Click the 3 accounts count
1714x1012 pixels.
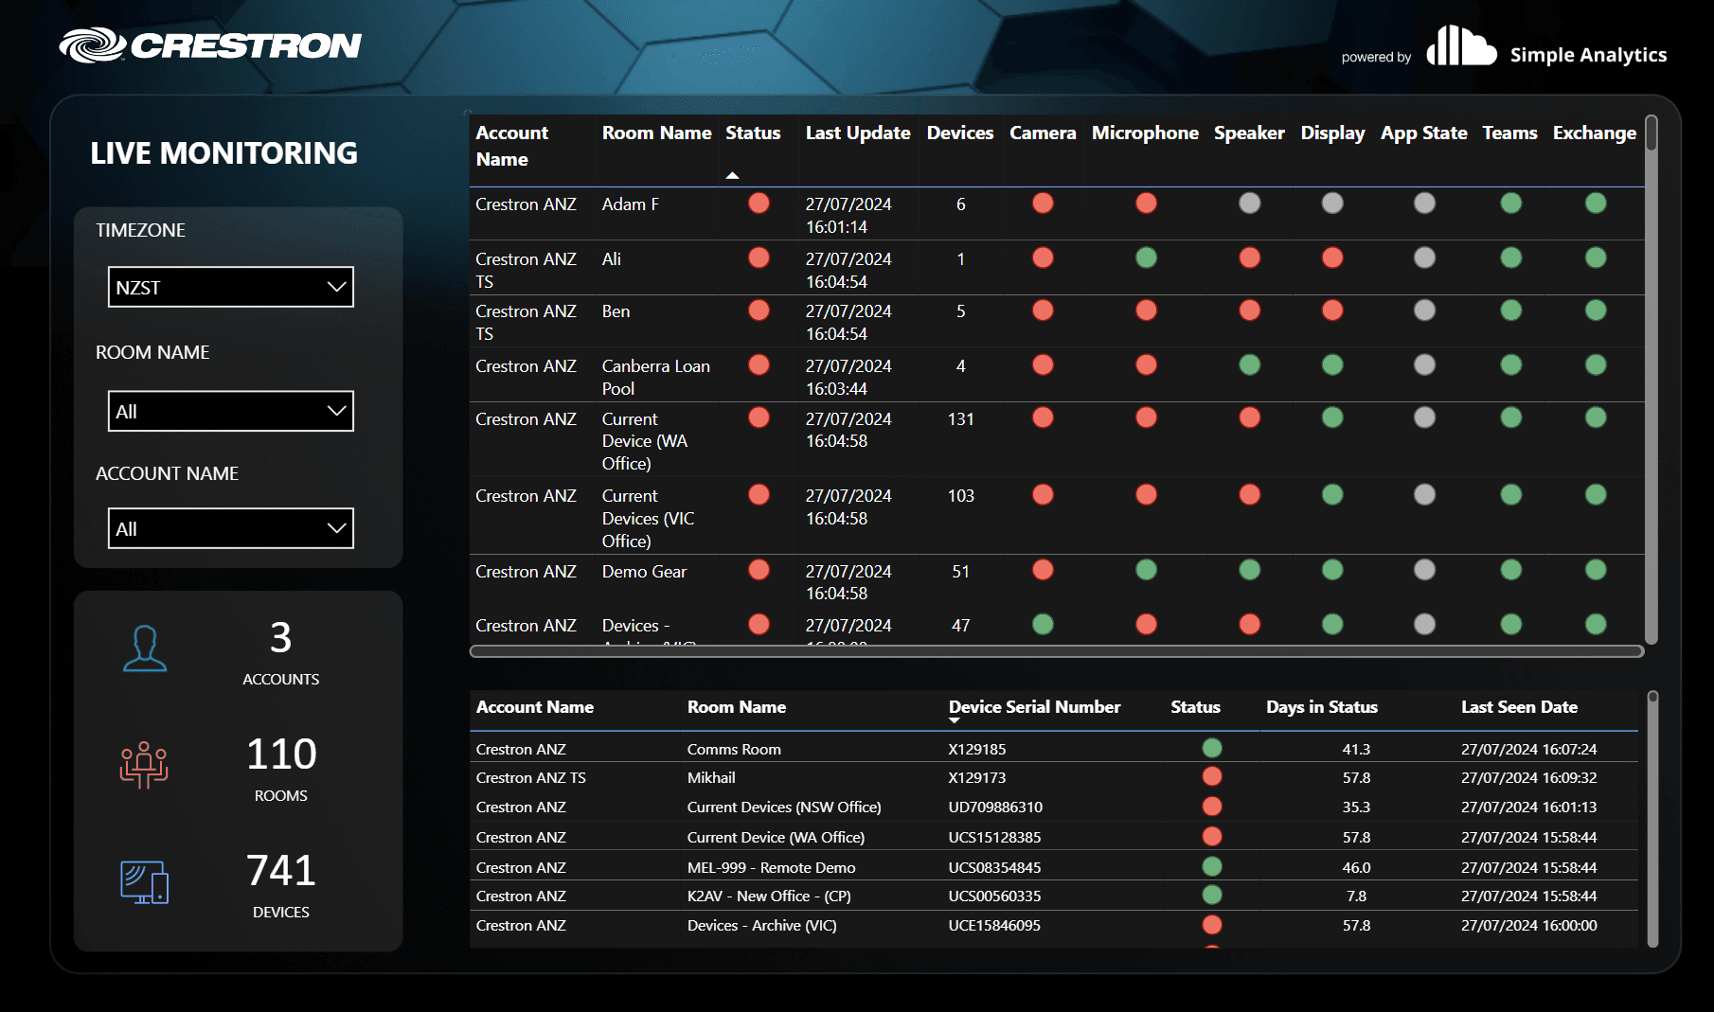(280, 637)
